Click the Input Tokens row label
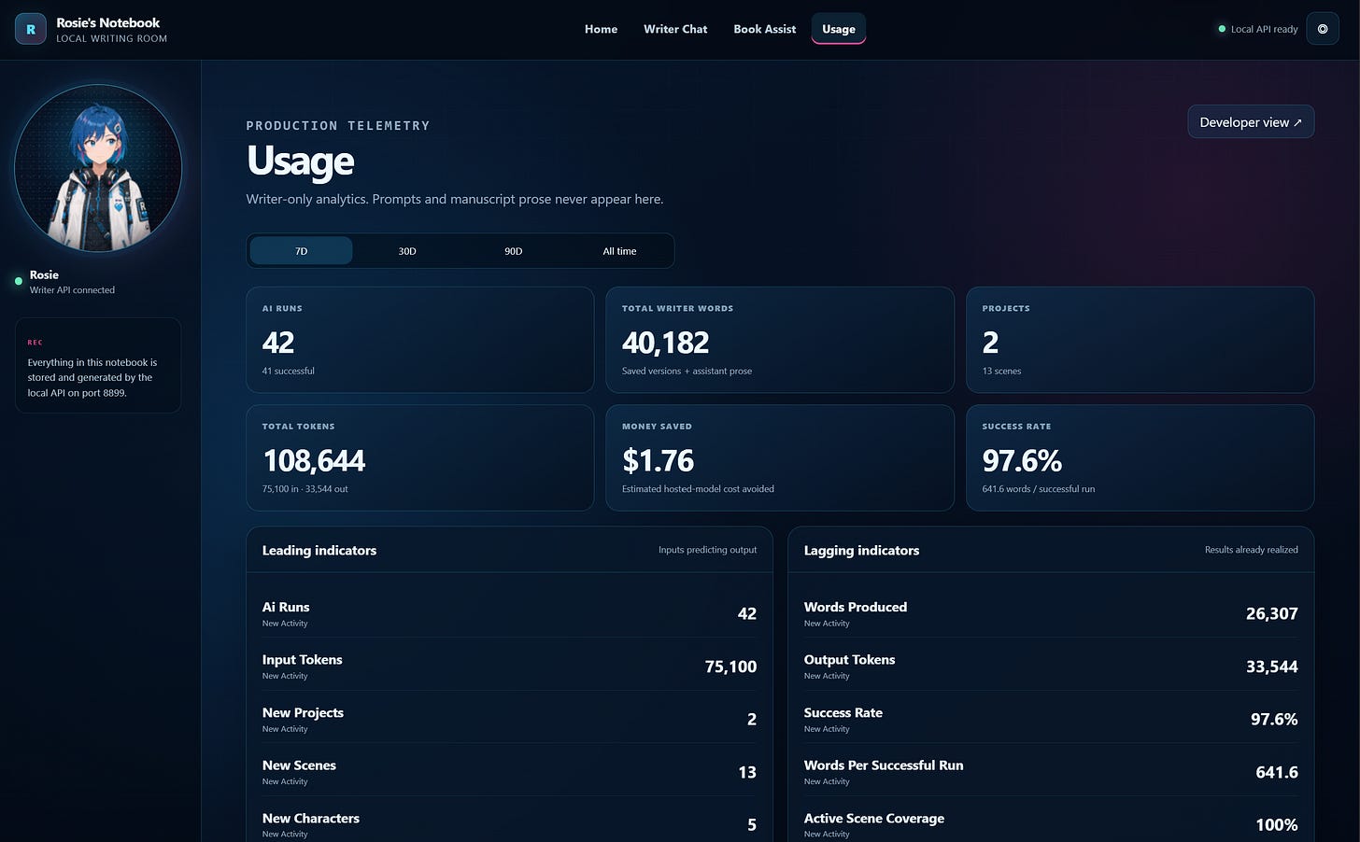The width and height of the screenshot is (1360, 842). coord(303,659)
